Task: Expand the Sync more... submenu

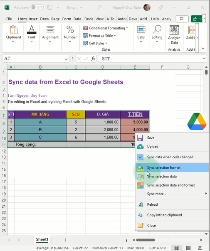Action: (172, 194)
